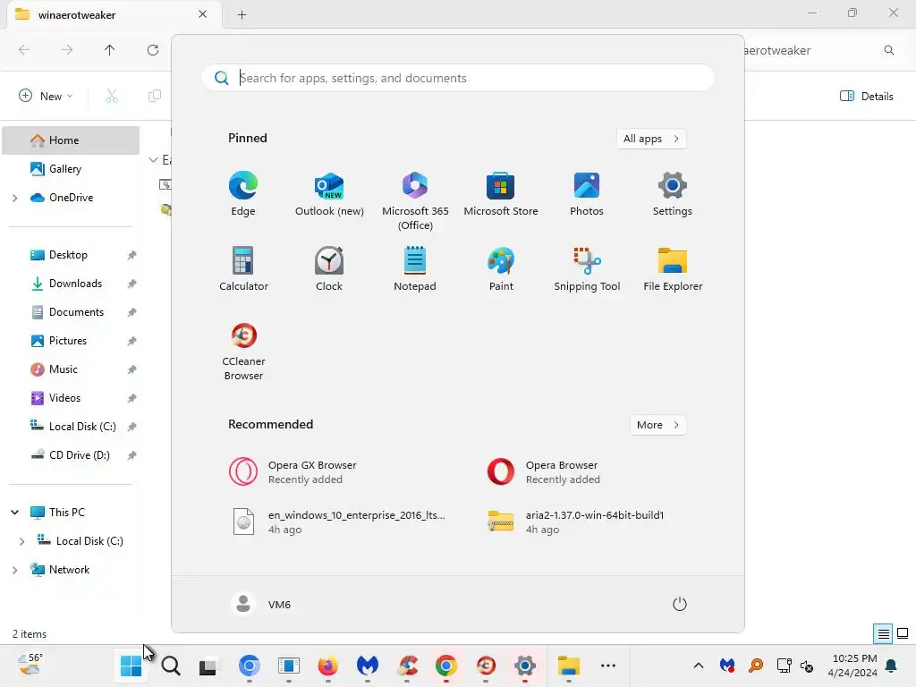Image resolution: width=916 pixels, height=687 pixels.
Task: Open File Explorer on the taskbar
Action: click(568, 666)
